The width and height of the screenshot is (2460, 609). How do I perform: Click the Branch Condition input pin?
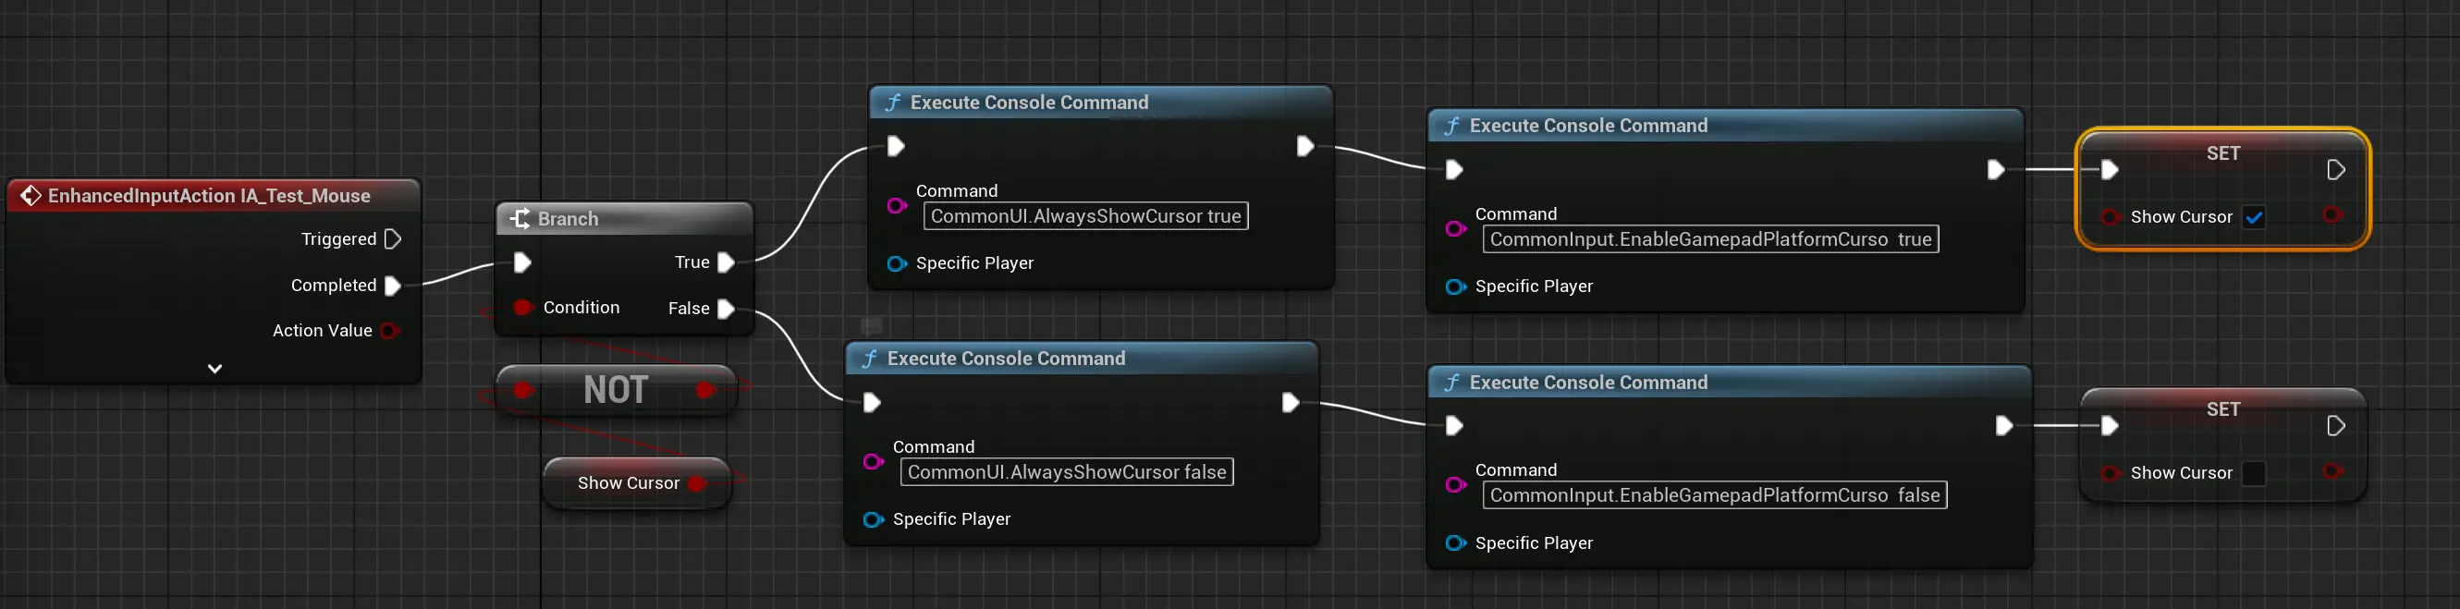[x=522, y=308]
